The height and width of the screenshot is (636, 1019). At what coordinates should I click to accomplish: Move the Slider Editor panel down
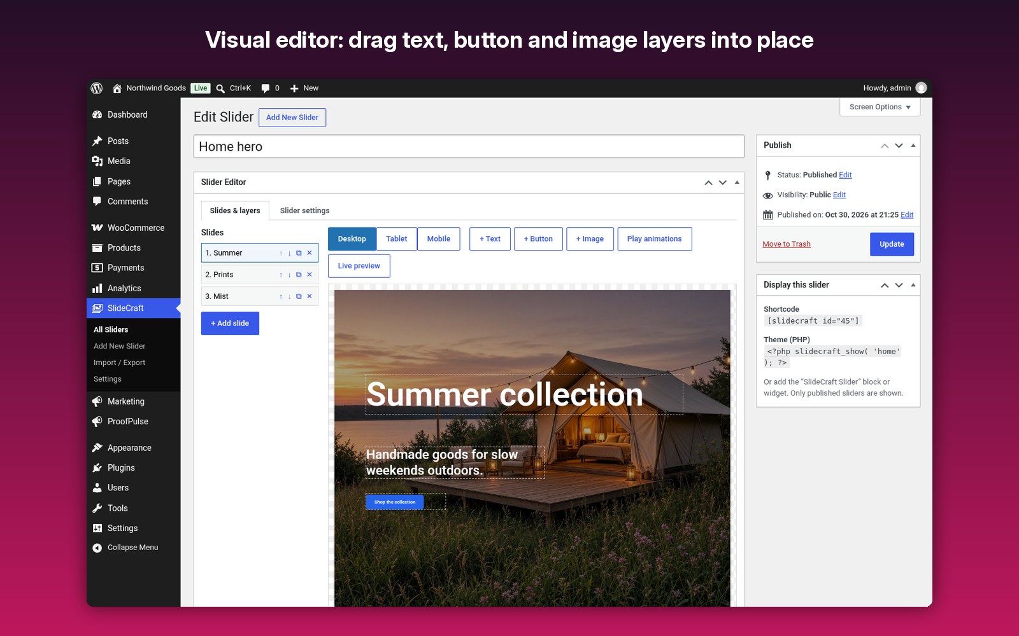[x=723, y=183]
